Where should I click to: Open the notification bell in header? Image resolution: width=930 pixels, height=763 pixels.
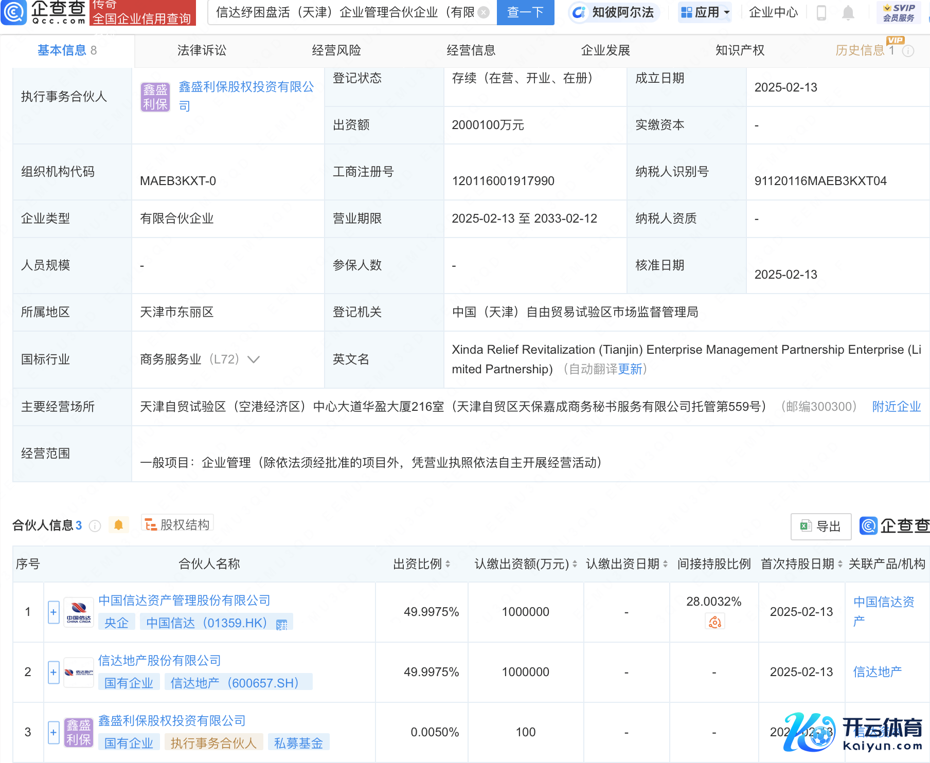[x=848, y=12]
